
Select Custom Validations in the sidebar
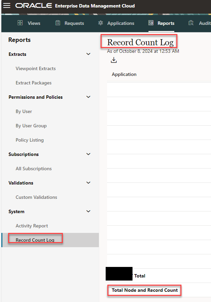(35, 197)
